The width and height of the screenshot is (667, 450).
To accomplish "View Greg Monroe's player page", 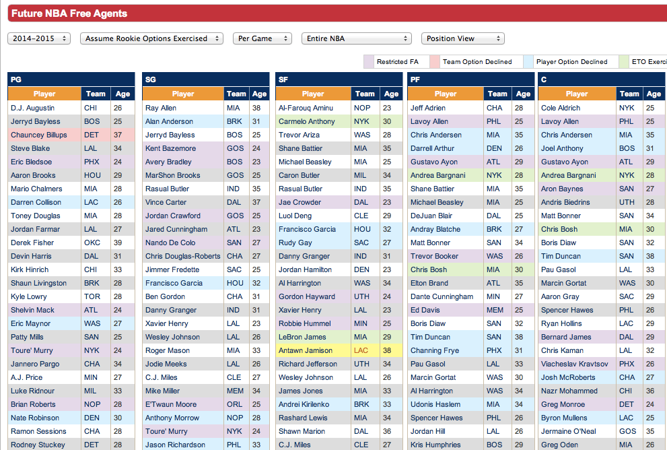I will click(563, 404).
